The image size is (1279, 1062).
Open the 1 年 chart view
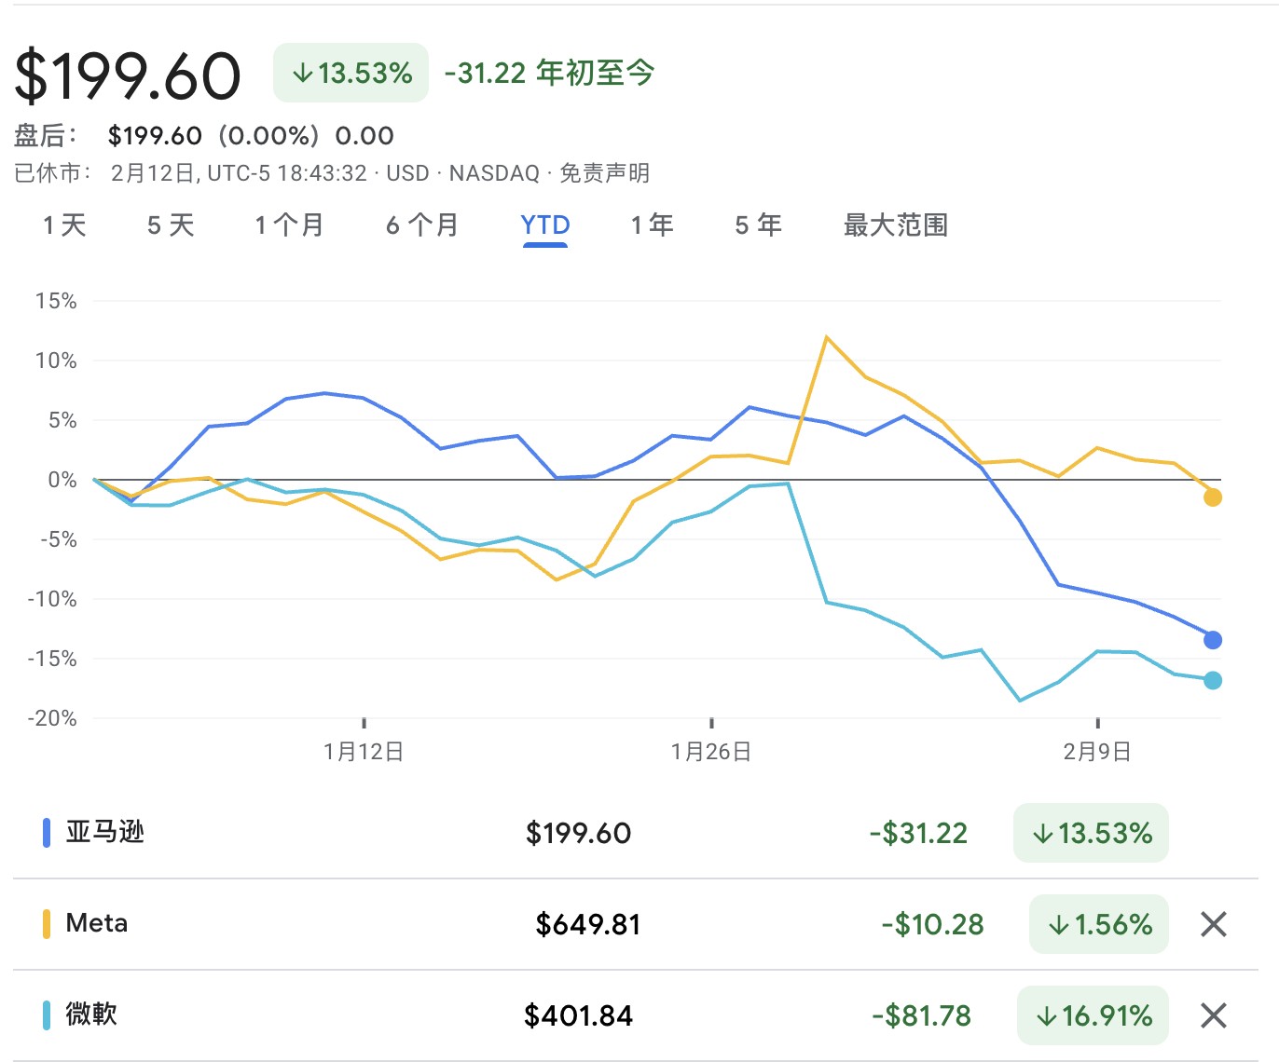click(x=652, y=225)
